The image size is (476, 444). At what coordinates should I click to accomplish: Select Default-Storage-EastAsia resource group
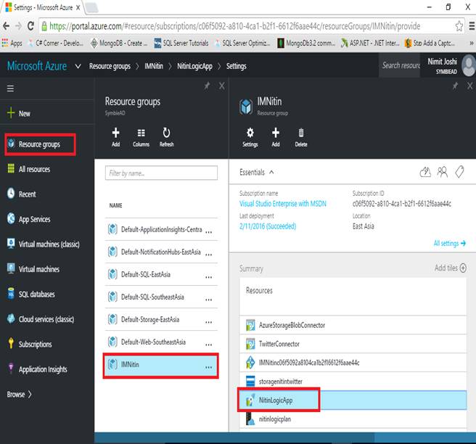click(161, 319)
